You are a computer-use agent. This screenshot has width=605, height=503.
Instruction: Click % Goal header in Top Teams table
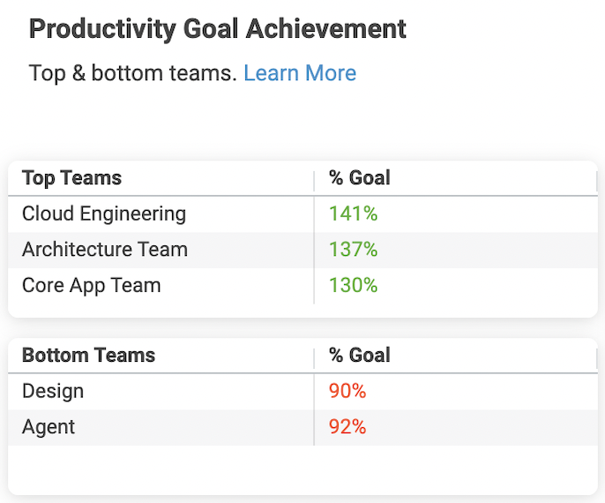(360, 178)
